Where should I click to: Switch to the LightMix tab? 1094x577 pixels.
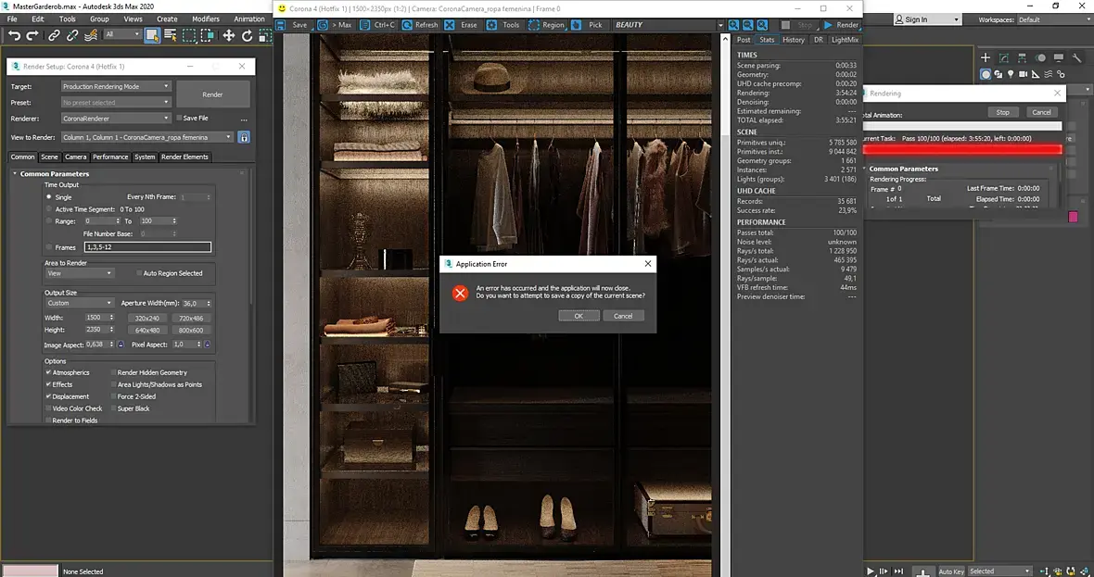(x=845, y=40)
